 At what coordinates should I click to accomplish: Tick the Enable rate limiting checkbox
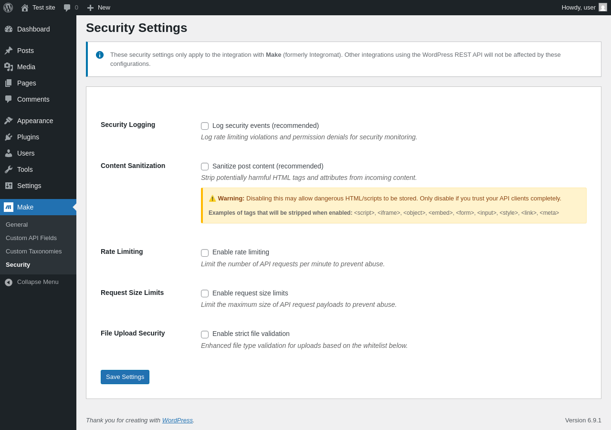205,253
